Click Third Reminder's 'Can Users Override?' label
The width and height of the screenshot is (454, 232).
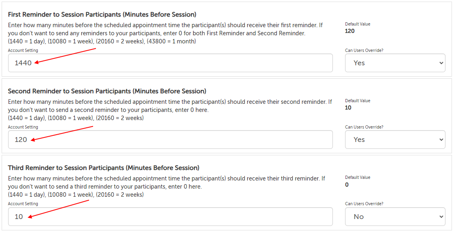[x=364, y=204]
